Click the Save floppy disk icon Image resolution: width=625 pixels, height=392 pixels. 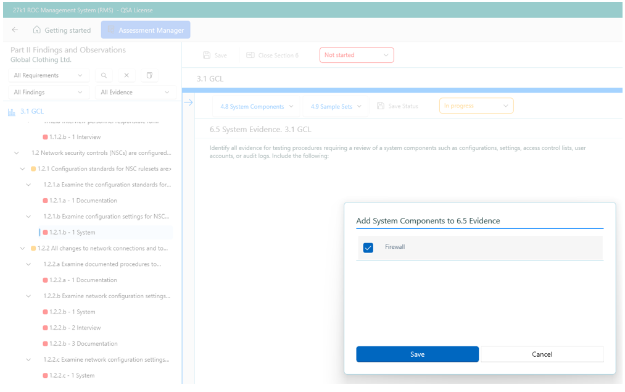(207, 55)
